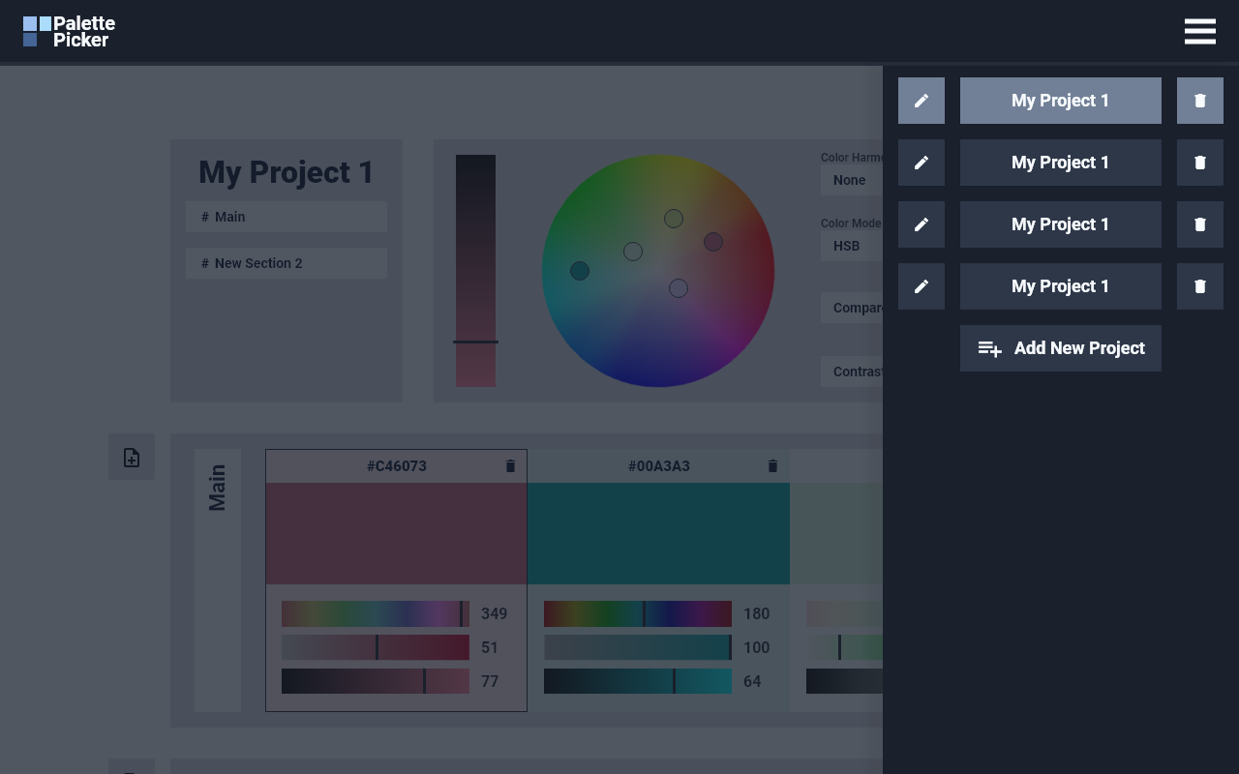This screenshot has width=1239, height=774.
Task: Delete the second My Project 1 with the trash icon
Action: 1200,162
